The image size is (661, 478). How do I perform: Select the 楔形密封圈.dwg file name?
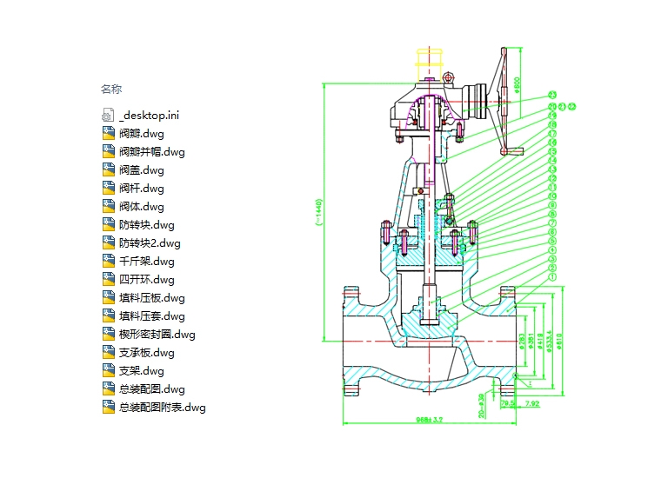[x=157, y=335]
